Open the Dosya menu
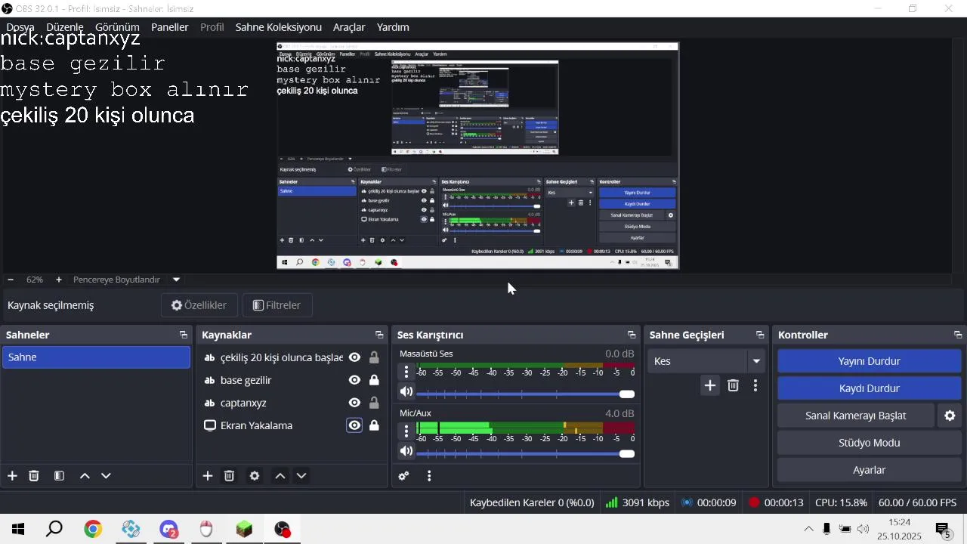The image size is (967, 544). pos(20,27)
